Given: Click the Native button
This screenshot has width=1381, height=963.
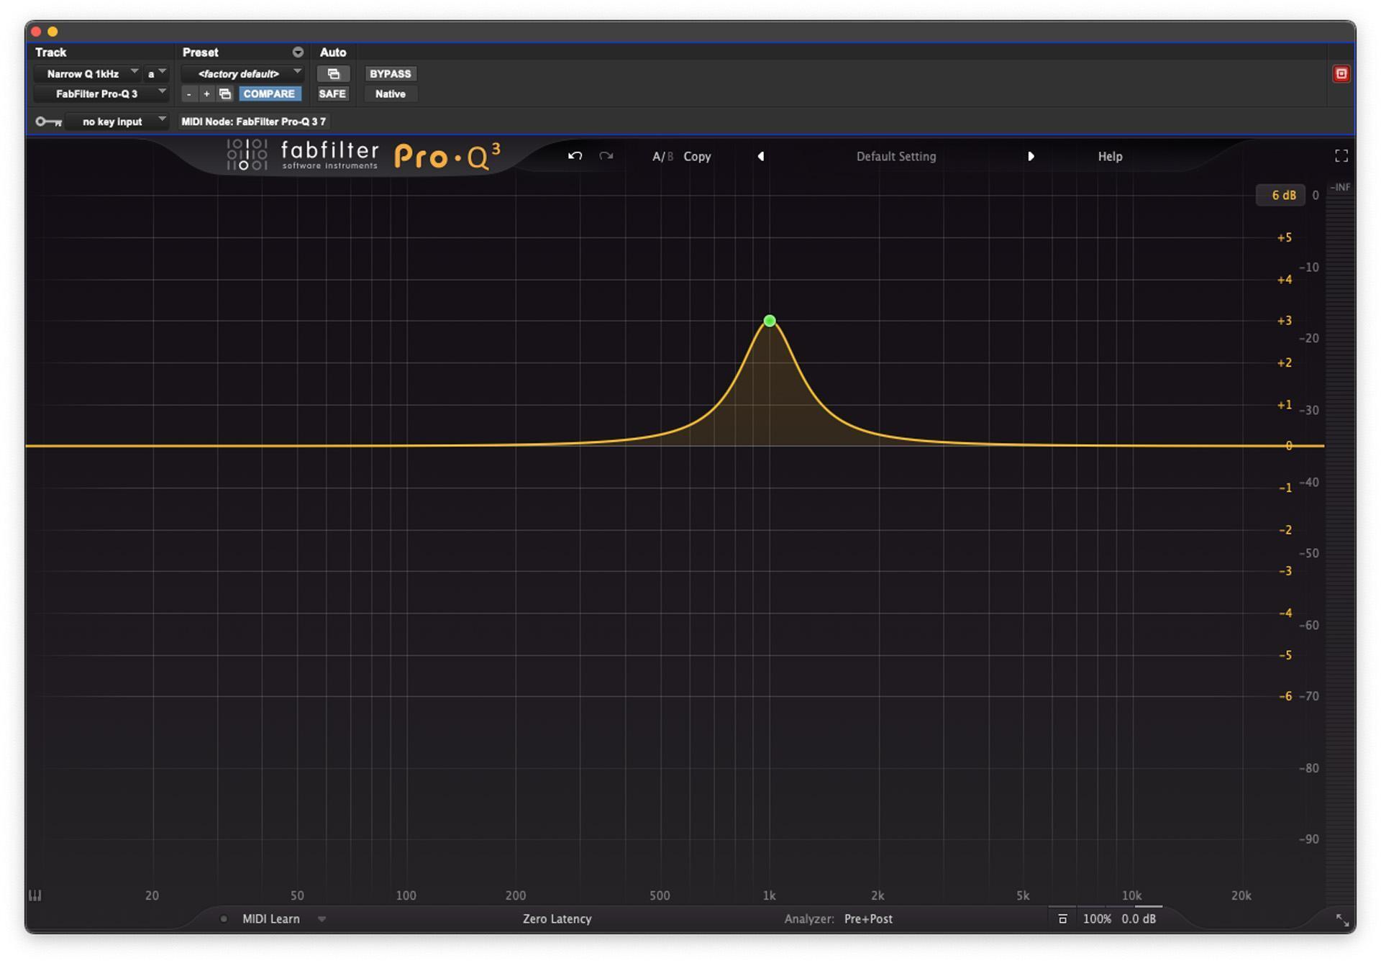Looking at the screenshot, I should click(x=390, y=93).
